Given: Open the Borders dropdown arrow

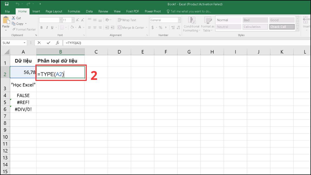Looking at the screenshot, I should point(66,27).
